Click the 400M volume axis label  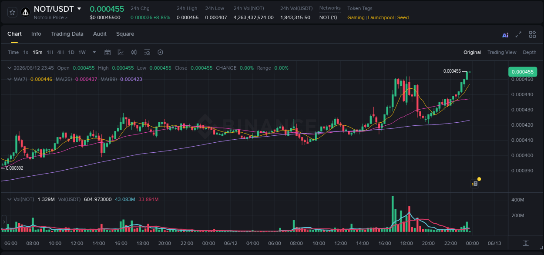[517, 200]
